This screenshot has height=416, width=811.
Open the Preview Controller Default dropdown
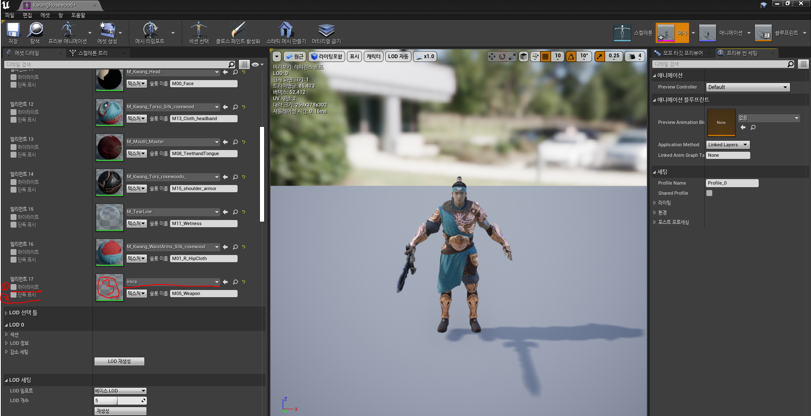pyautogui.click(x=748, y=87)
